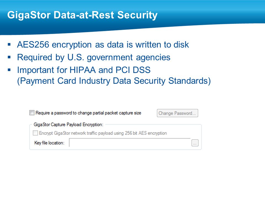
Task: Click the bullet marker beside AES256 encryption
Action: tap(9, 45)
